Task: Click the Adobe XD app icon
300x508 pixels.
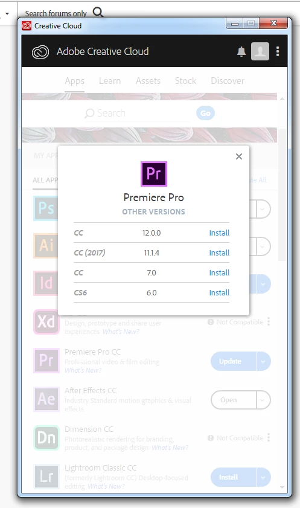Action: (x=46, y=322)
